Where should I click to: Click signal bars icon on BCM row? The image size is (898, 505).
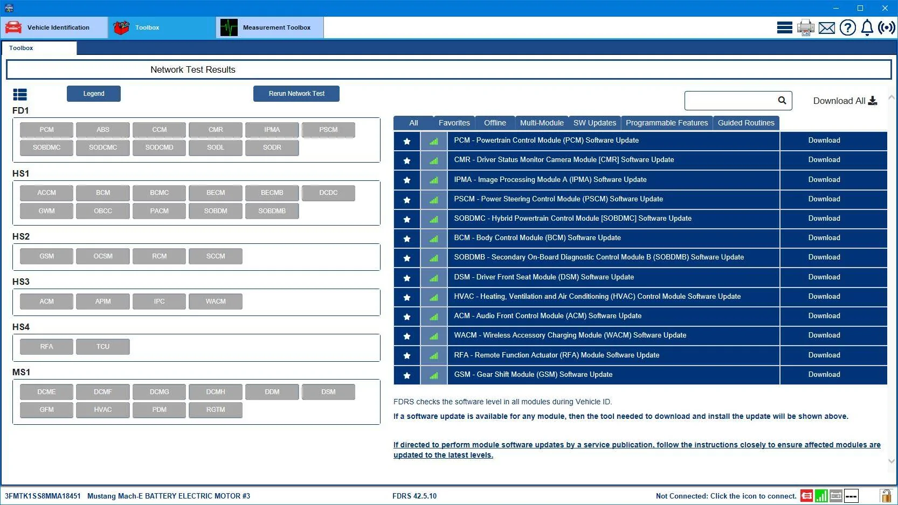click(x=434, y=239)
